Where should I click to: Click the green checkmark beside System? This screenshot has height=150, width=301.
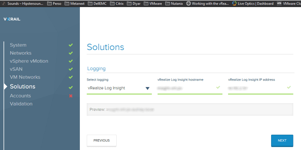click(71, 45)
